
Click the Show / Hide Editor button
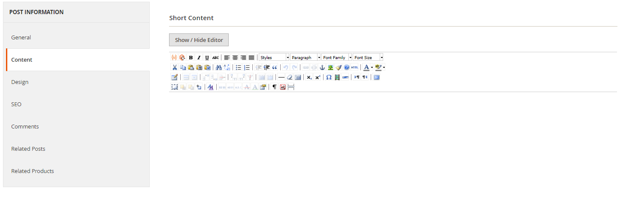point(199,40)
